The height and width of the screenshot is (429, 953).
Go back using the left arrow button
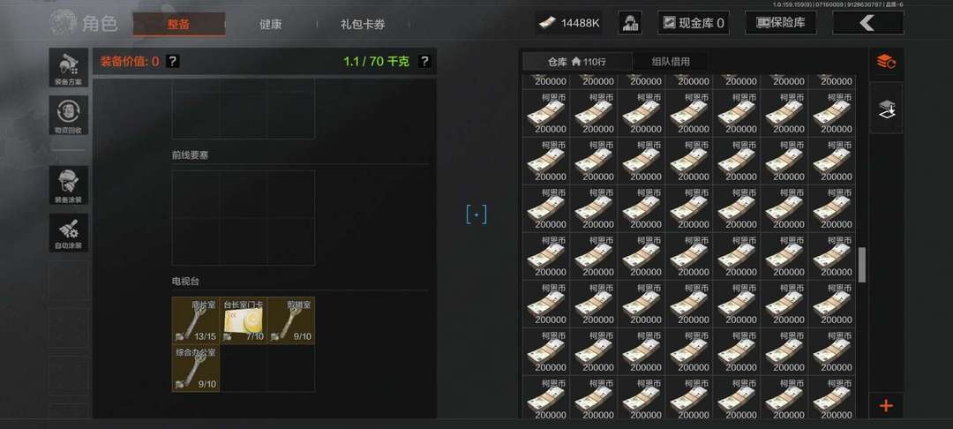tap(868, 23)
